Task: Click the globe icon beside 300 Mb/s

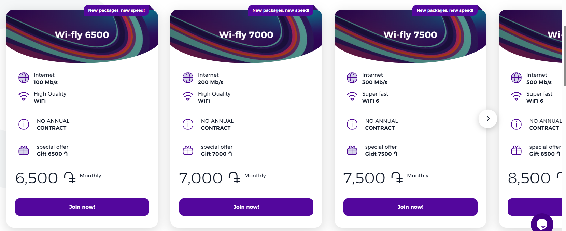Action: pos(352,78)
